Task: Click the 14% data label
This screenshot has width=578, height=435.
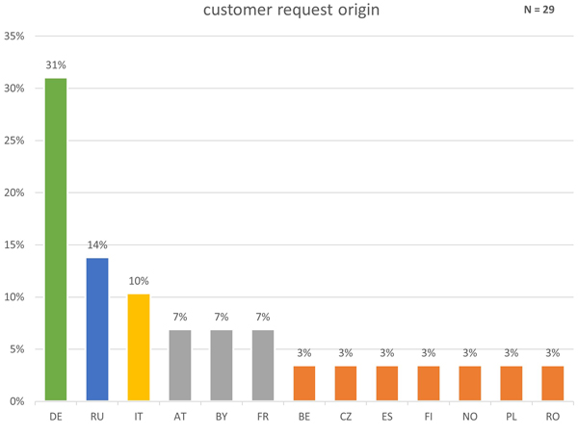Action: coord(97,245)
